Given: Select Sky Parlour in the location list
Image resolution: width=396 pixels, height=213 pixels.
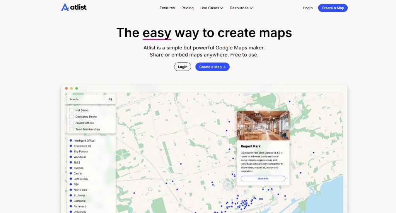Looking at the screenshot, I should point(79,152).
